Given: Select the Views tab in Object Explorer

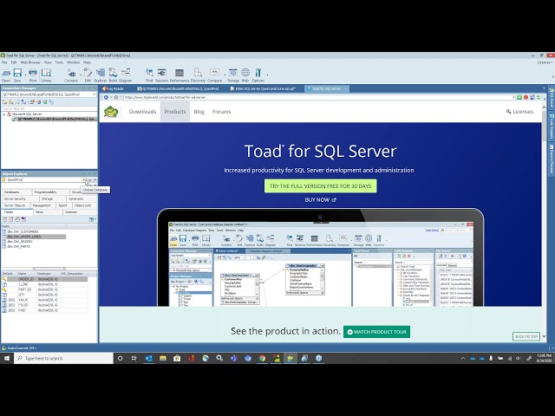Looking at the screenshot, I should click(x=49, y=211).
